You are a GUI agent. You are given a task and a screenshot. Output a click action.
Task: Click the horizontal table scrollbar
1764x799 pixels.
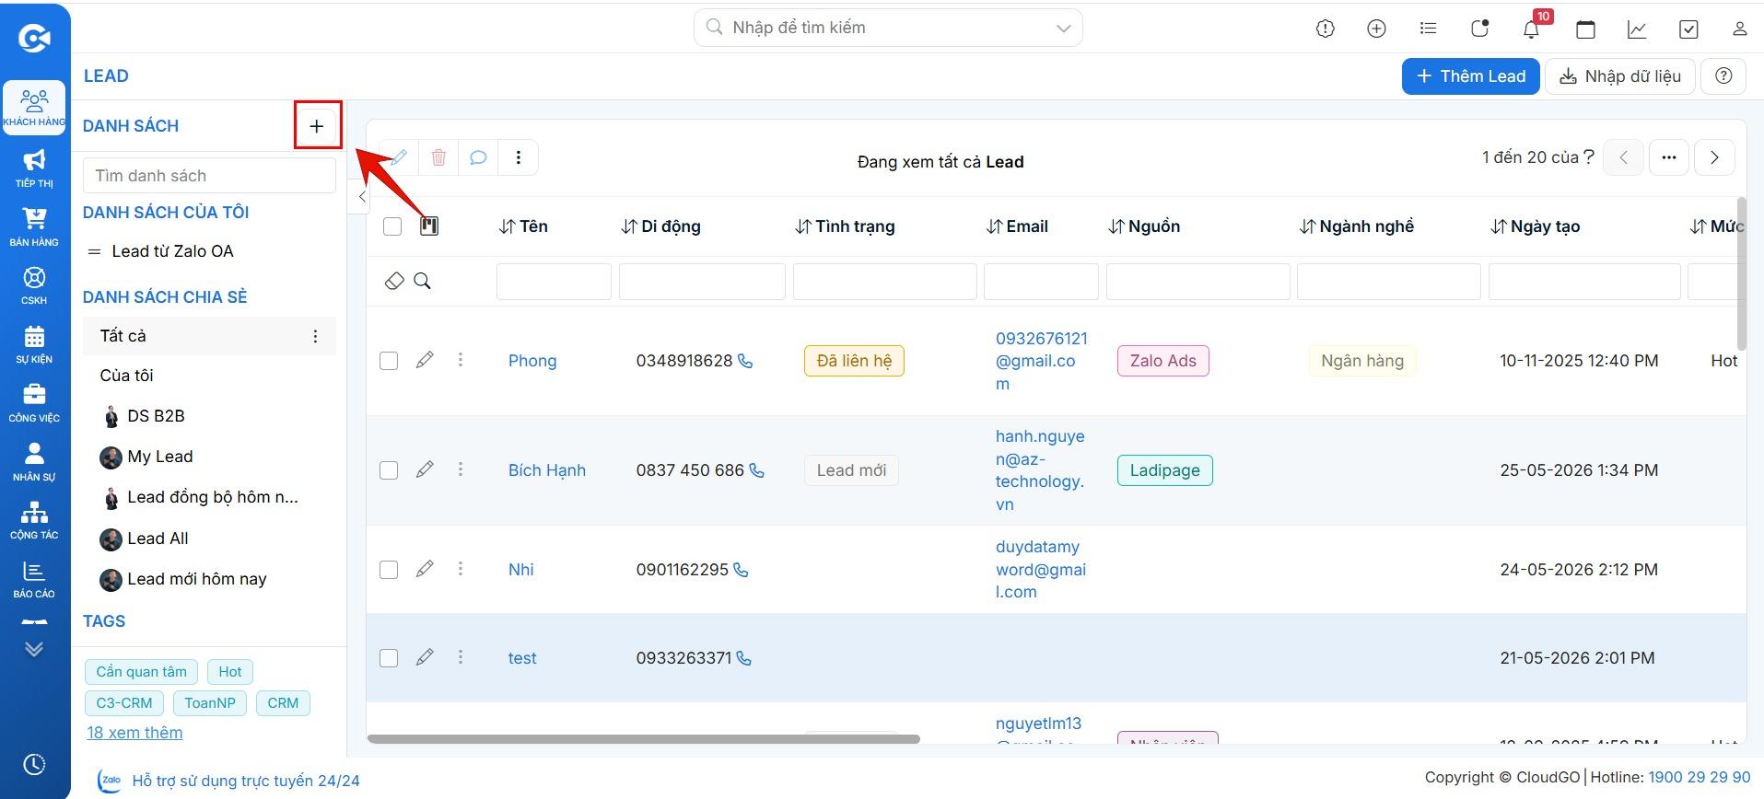643,738
